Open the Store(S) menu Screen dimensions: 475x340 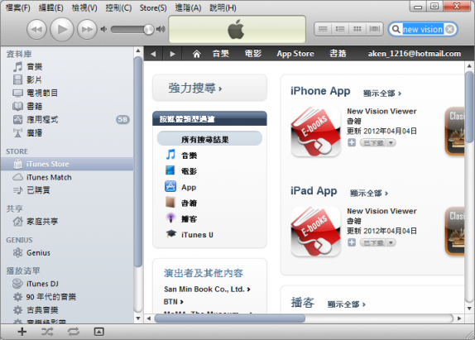[153, 8]
